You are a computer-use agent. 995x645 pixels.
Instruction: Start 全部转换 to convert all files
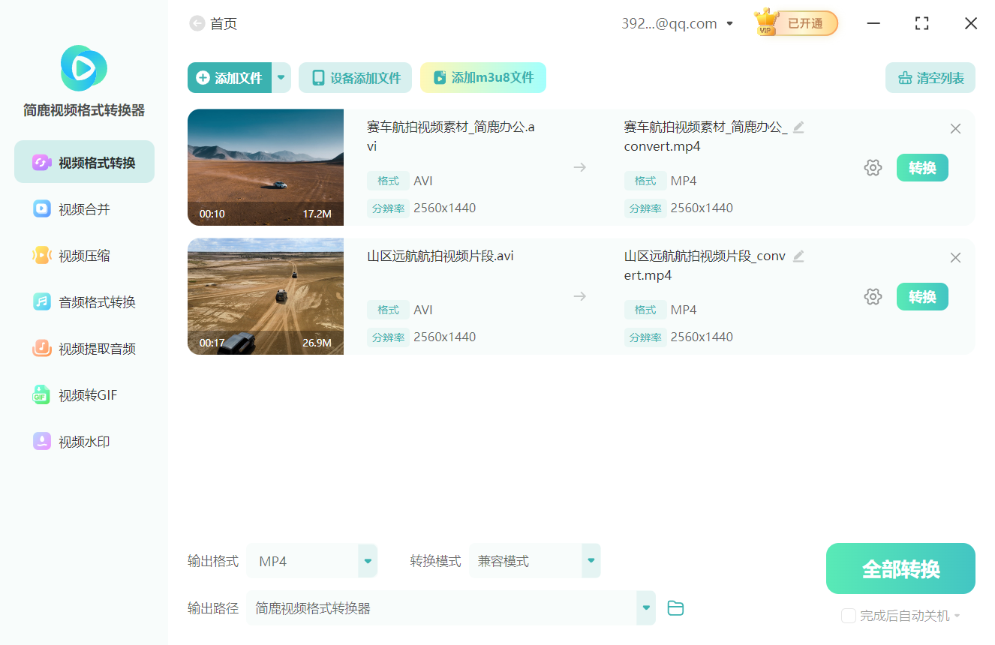(x=900, y=568)
